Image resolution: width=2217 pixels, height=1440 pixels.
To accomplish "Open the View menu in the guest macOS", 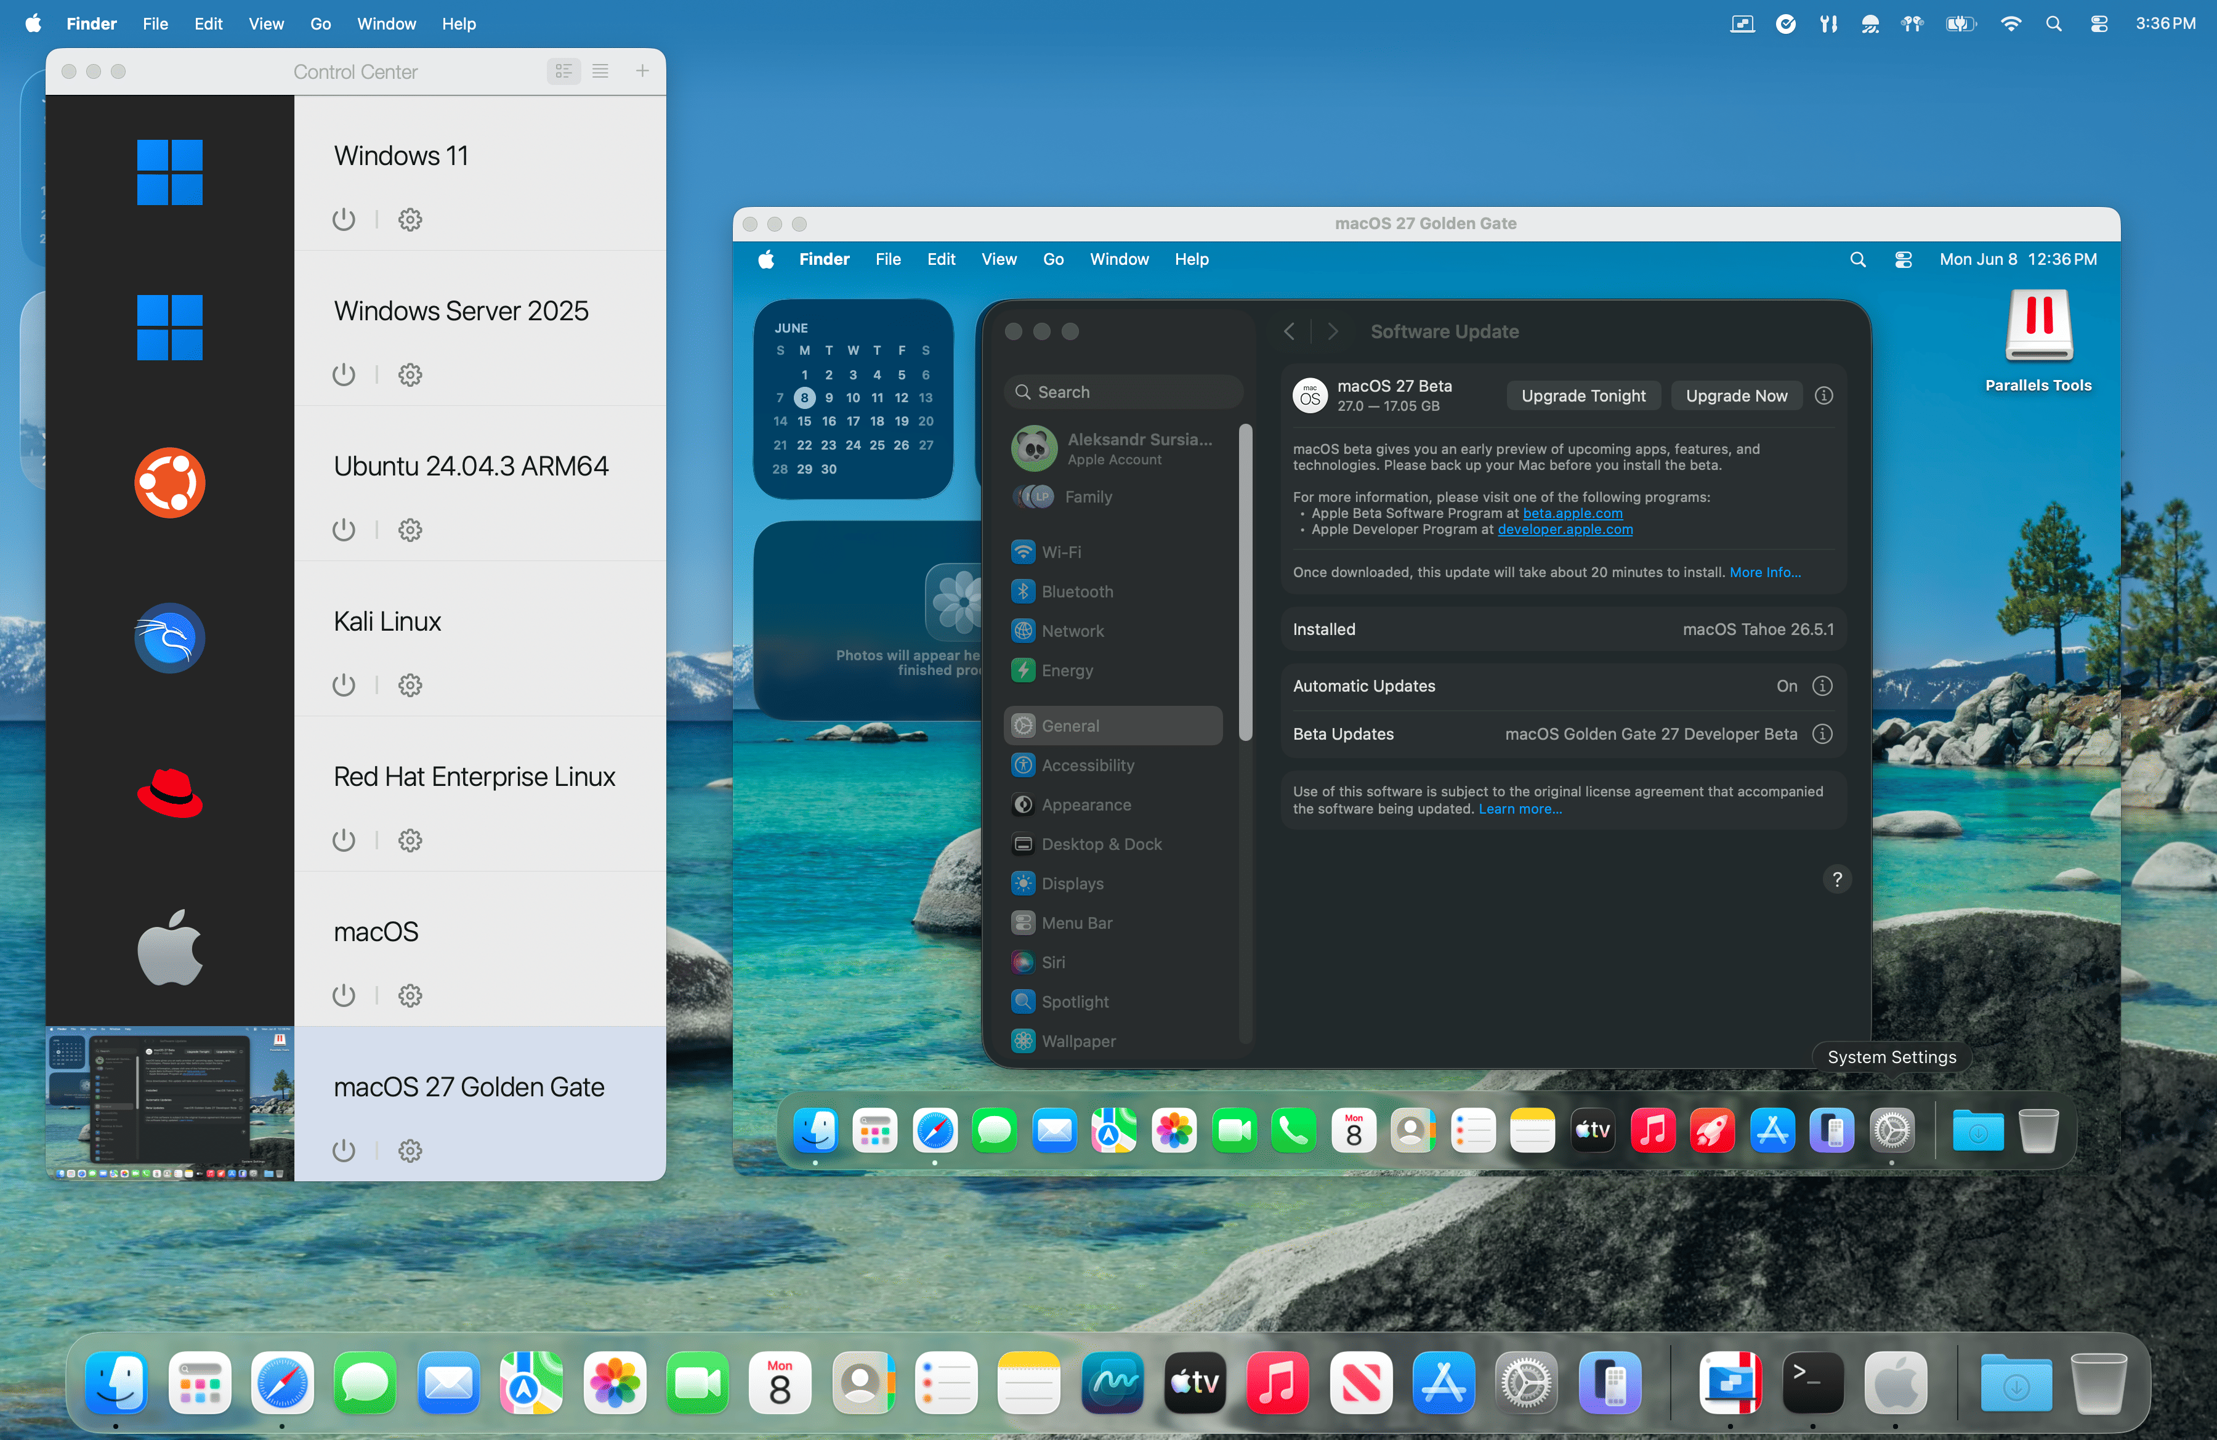I will (x=999, y=259).
